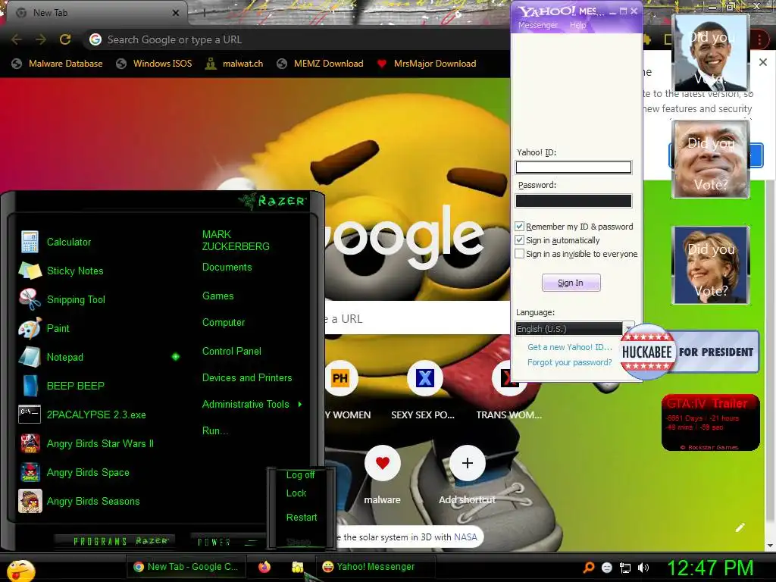This screenshot has height=582, width=776.
Task: Click Get a new Yahoo! ID link
Action: pos(570,347)
